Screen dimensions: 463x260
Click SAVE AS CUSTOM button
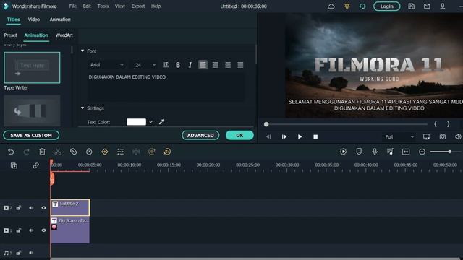click(x=31, y=135)
